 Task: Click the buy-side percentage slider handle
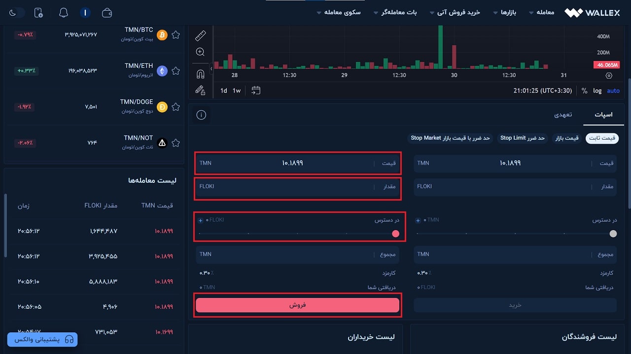pos(613,234)
